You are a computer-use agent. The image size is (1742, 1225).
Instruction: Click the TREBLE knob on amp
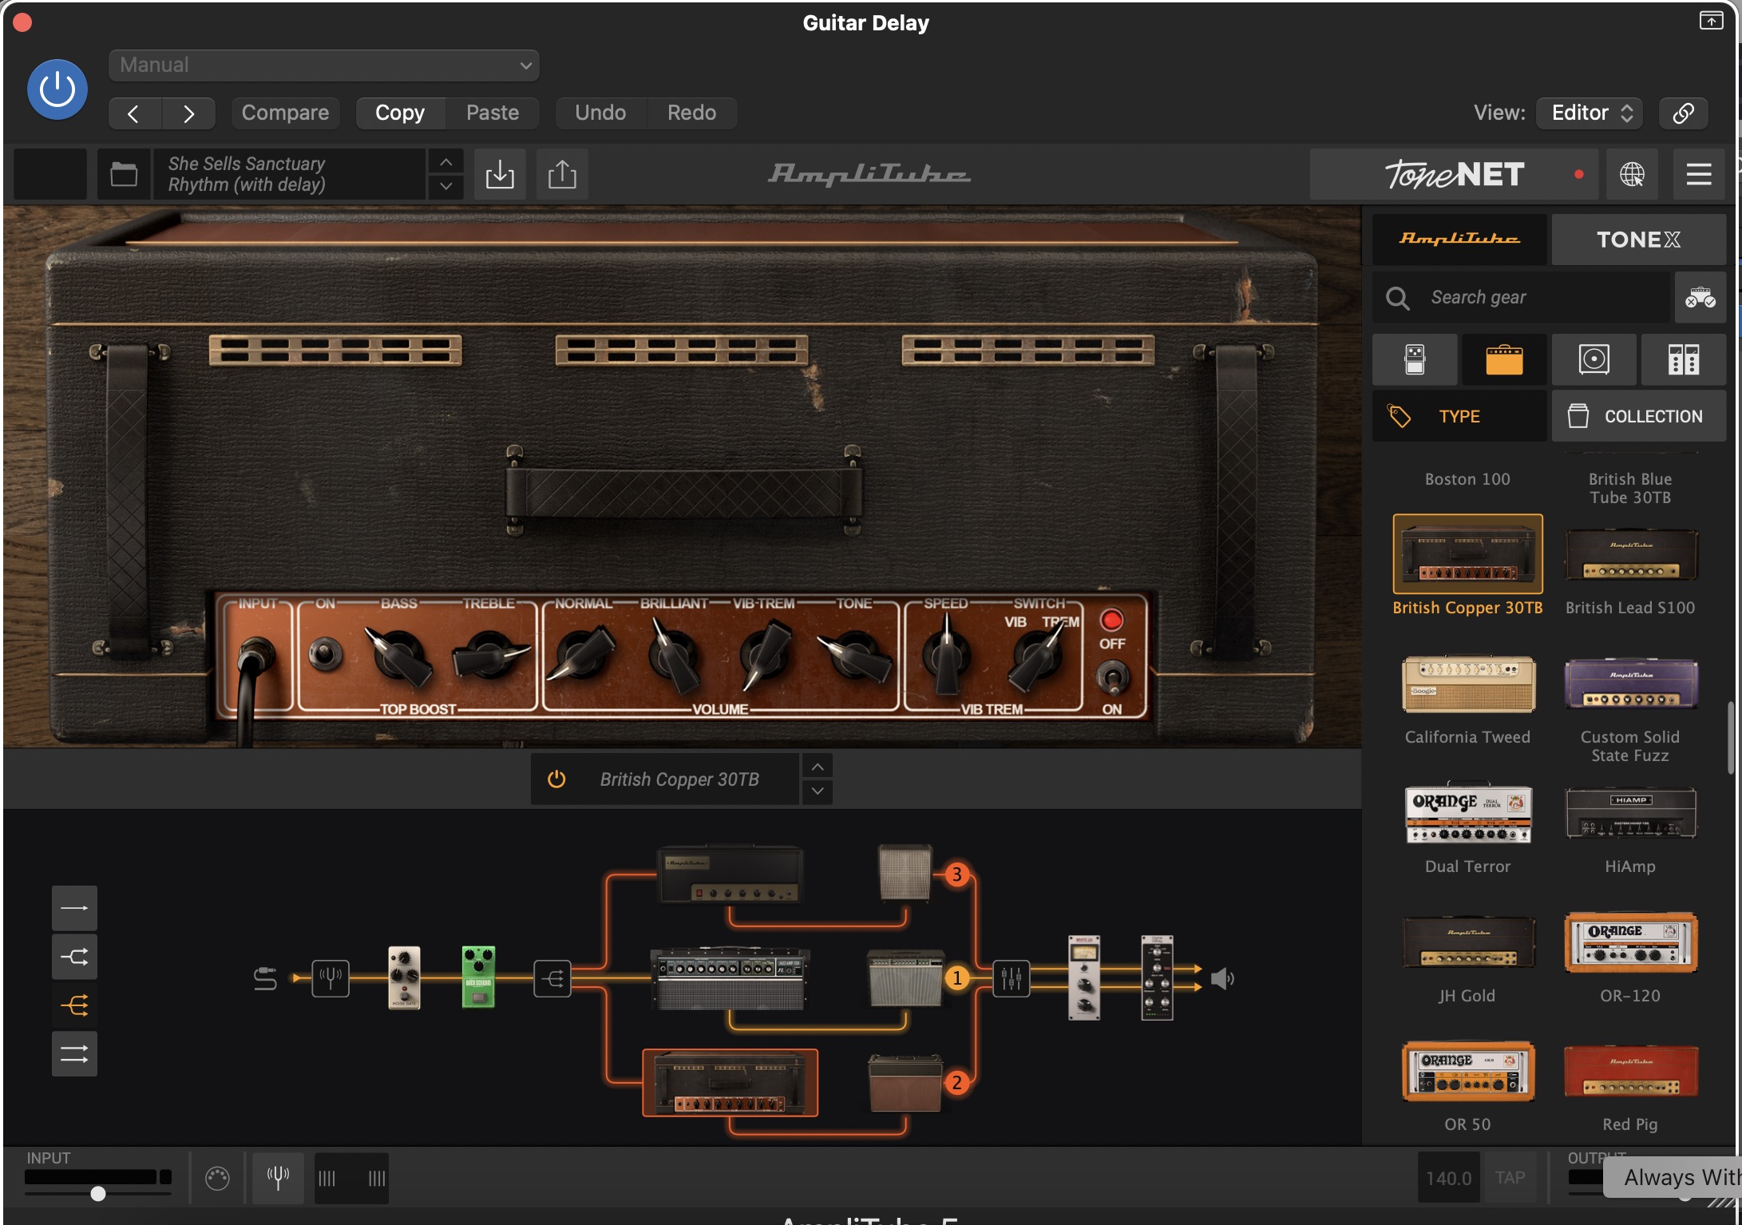coord(489,656)
